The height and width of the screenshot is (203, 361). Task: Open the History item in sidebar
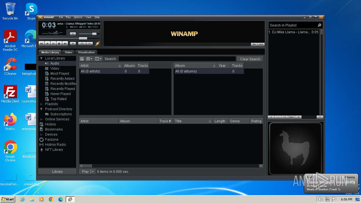pyautogui.click(x=50, y=124)
